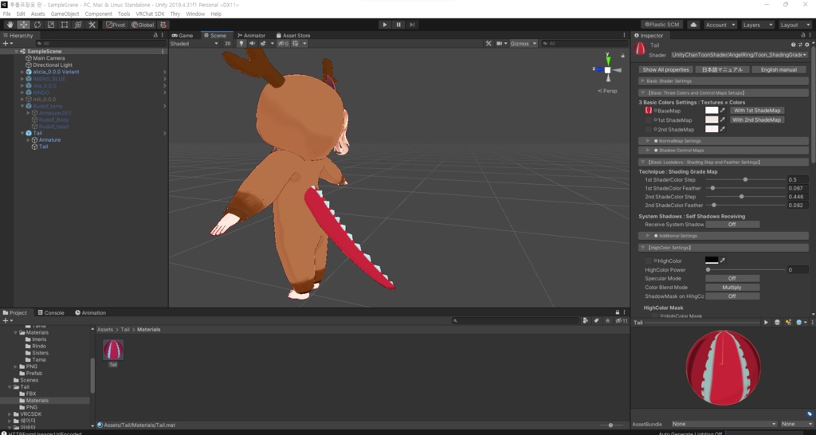Select the Scale tool
Image resolution: width=816 pixels, height=435 pixels.
coord(50,25)
